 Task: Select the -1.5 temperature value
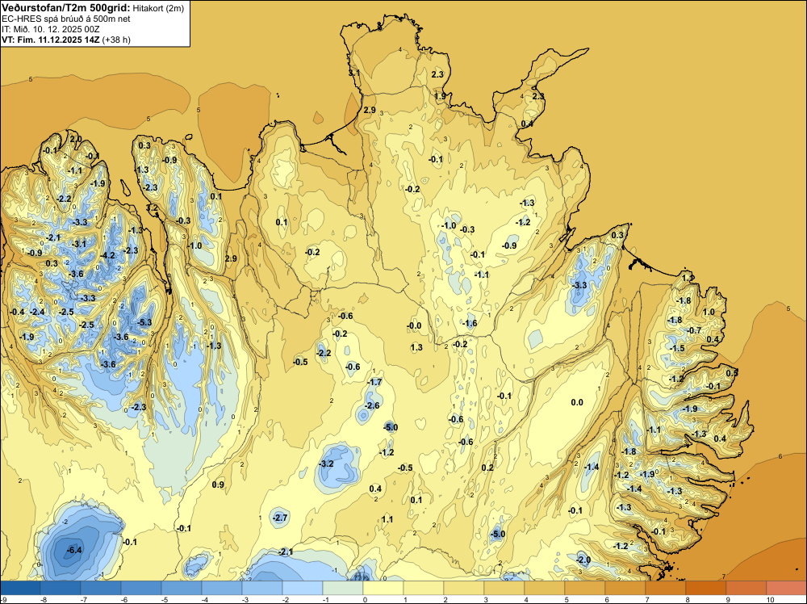point(677,348)
